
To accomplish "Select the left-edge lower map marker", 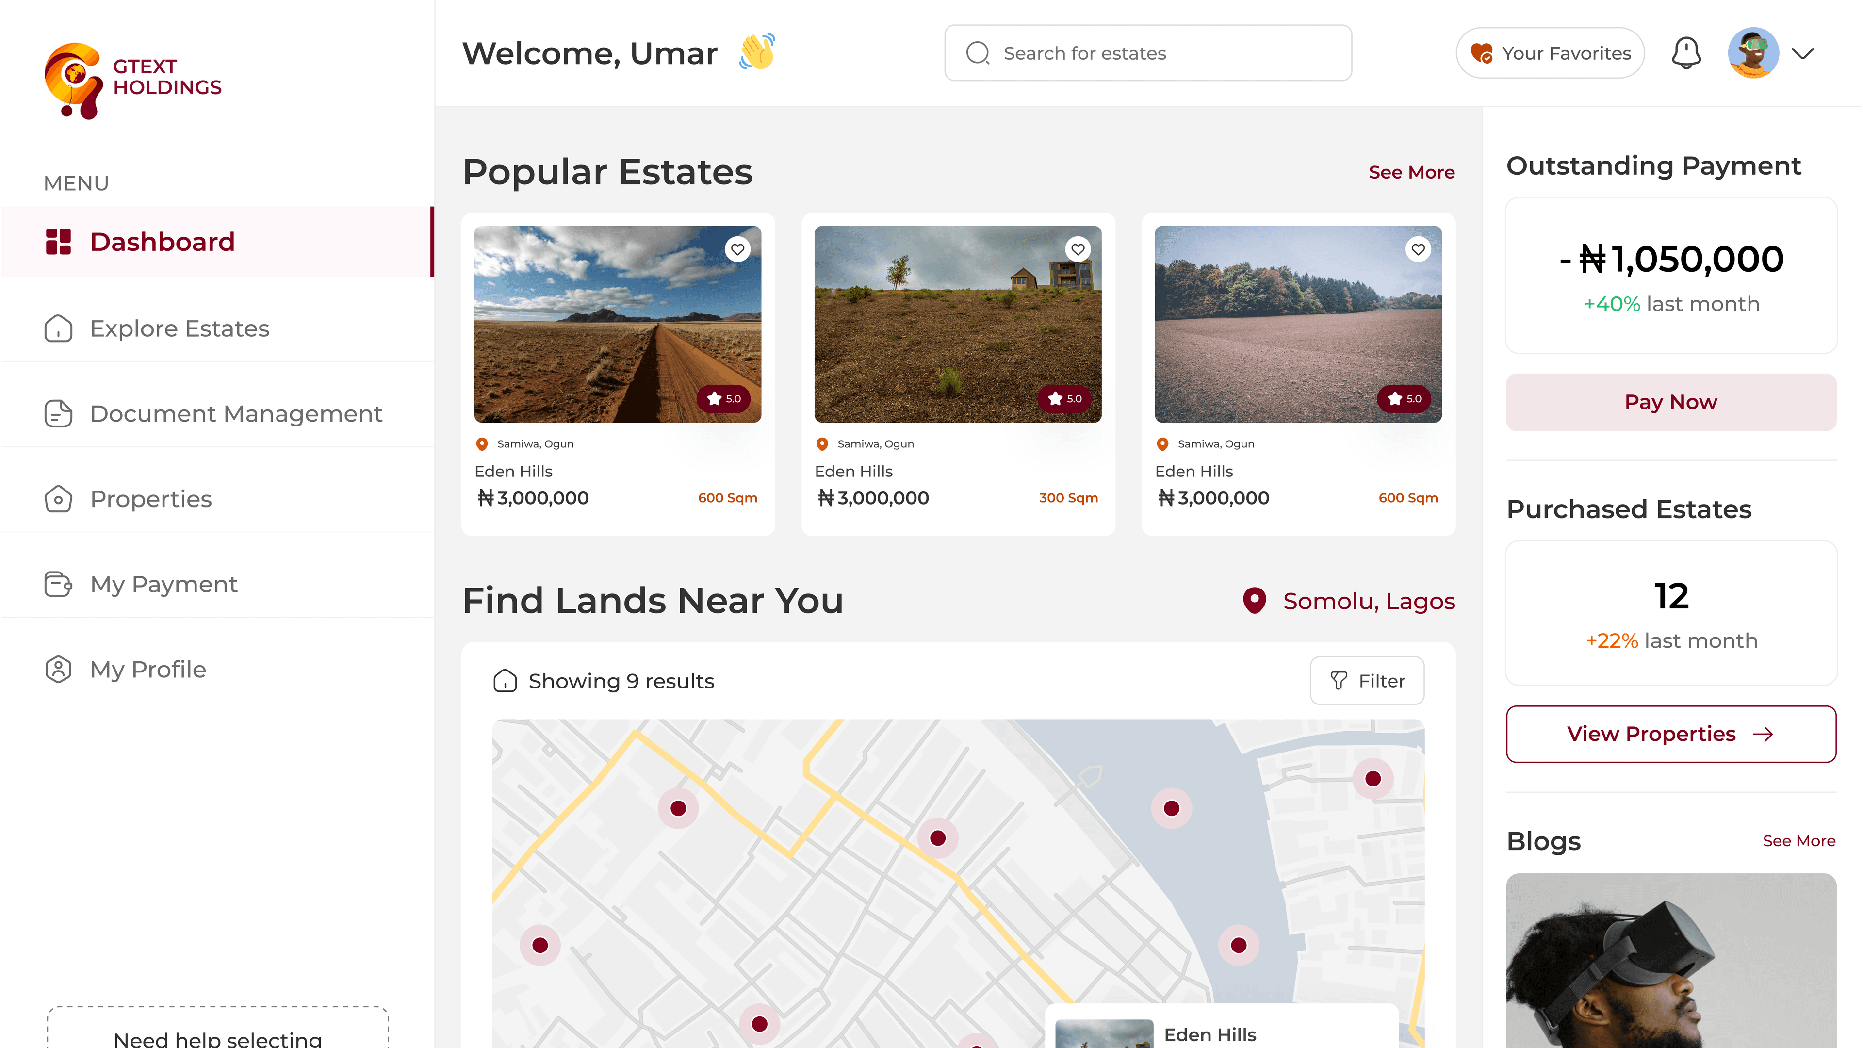I will [x=539, y=945].
